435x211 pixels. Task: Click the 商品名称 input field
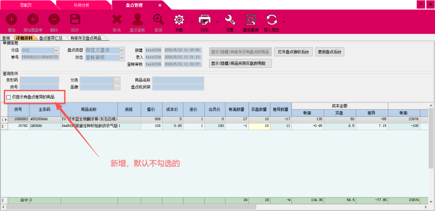(x=178, y=80)
